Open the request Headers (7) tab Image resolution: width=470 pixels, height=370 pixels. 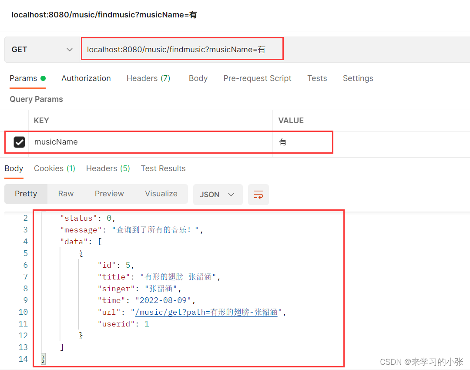point(148,78)
